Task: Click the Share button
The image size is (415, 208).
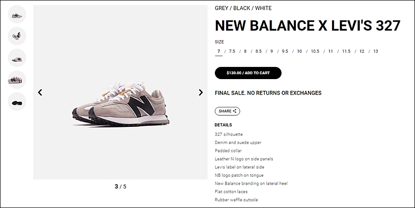Action: coord(228,111)
